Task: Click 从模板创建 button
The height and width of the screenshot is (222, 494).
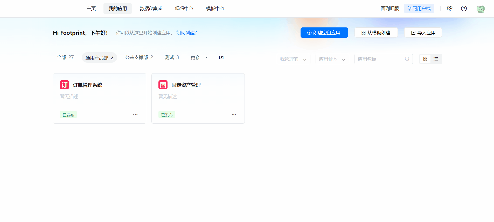Action: (376, 33)
